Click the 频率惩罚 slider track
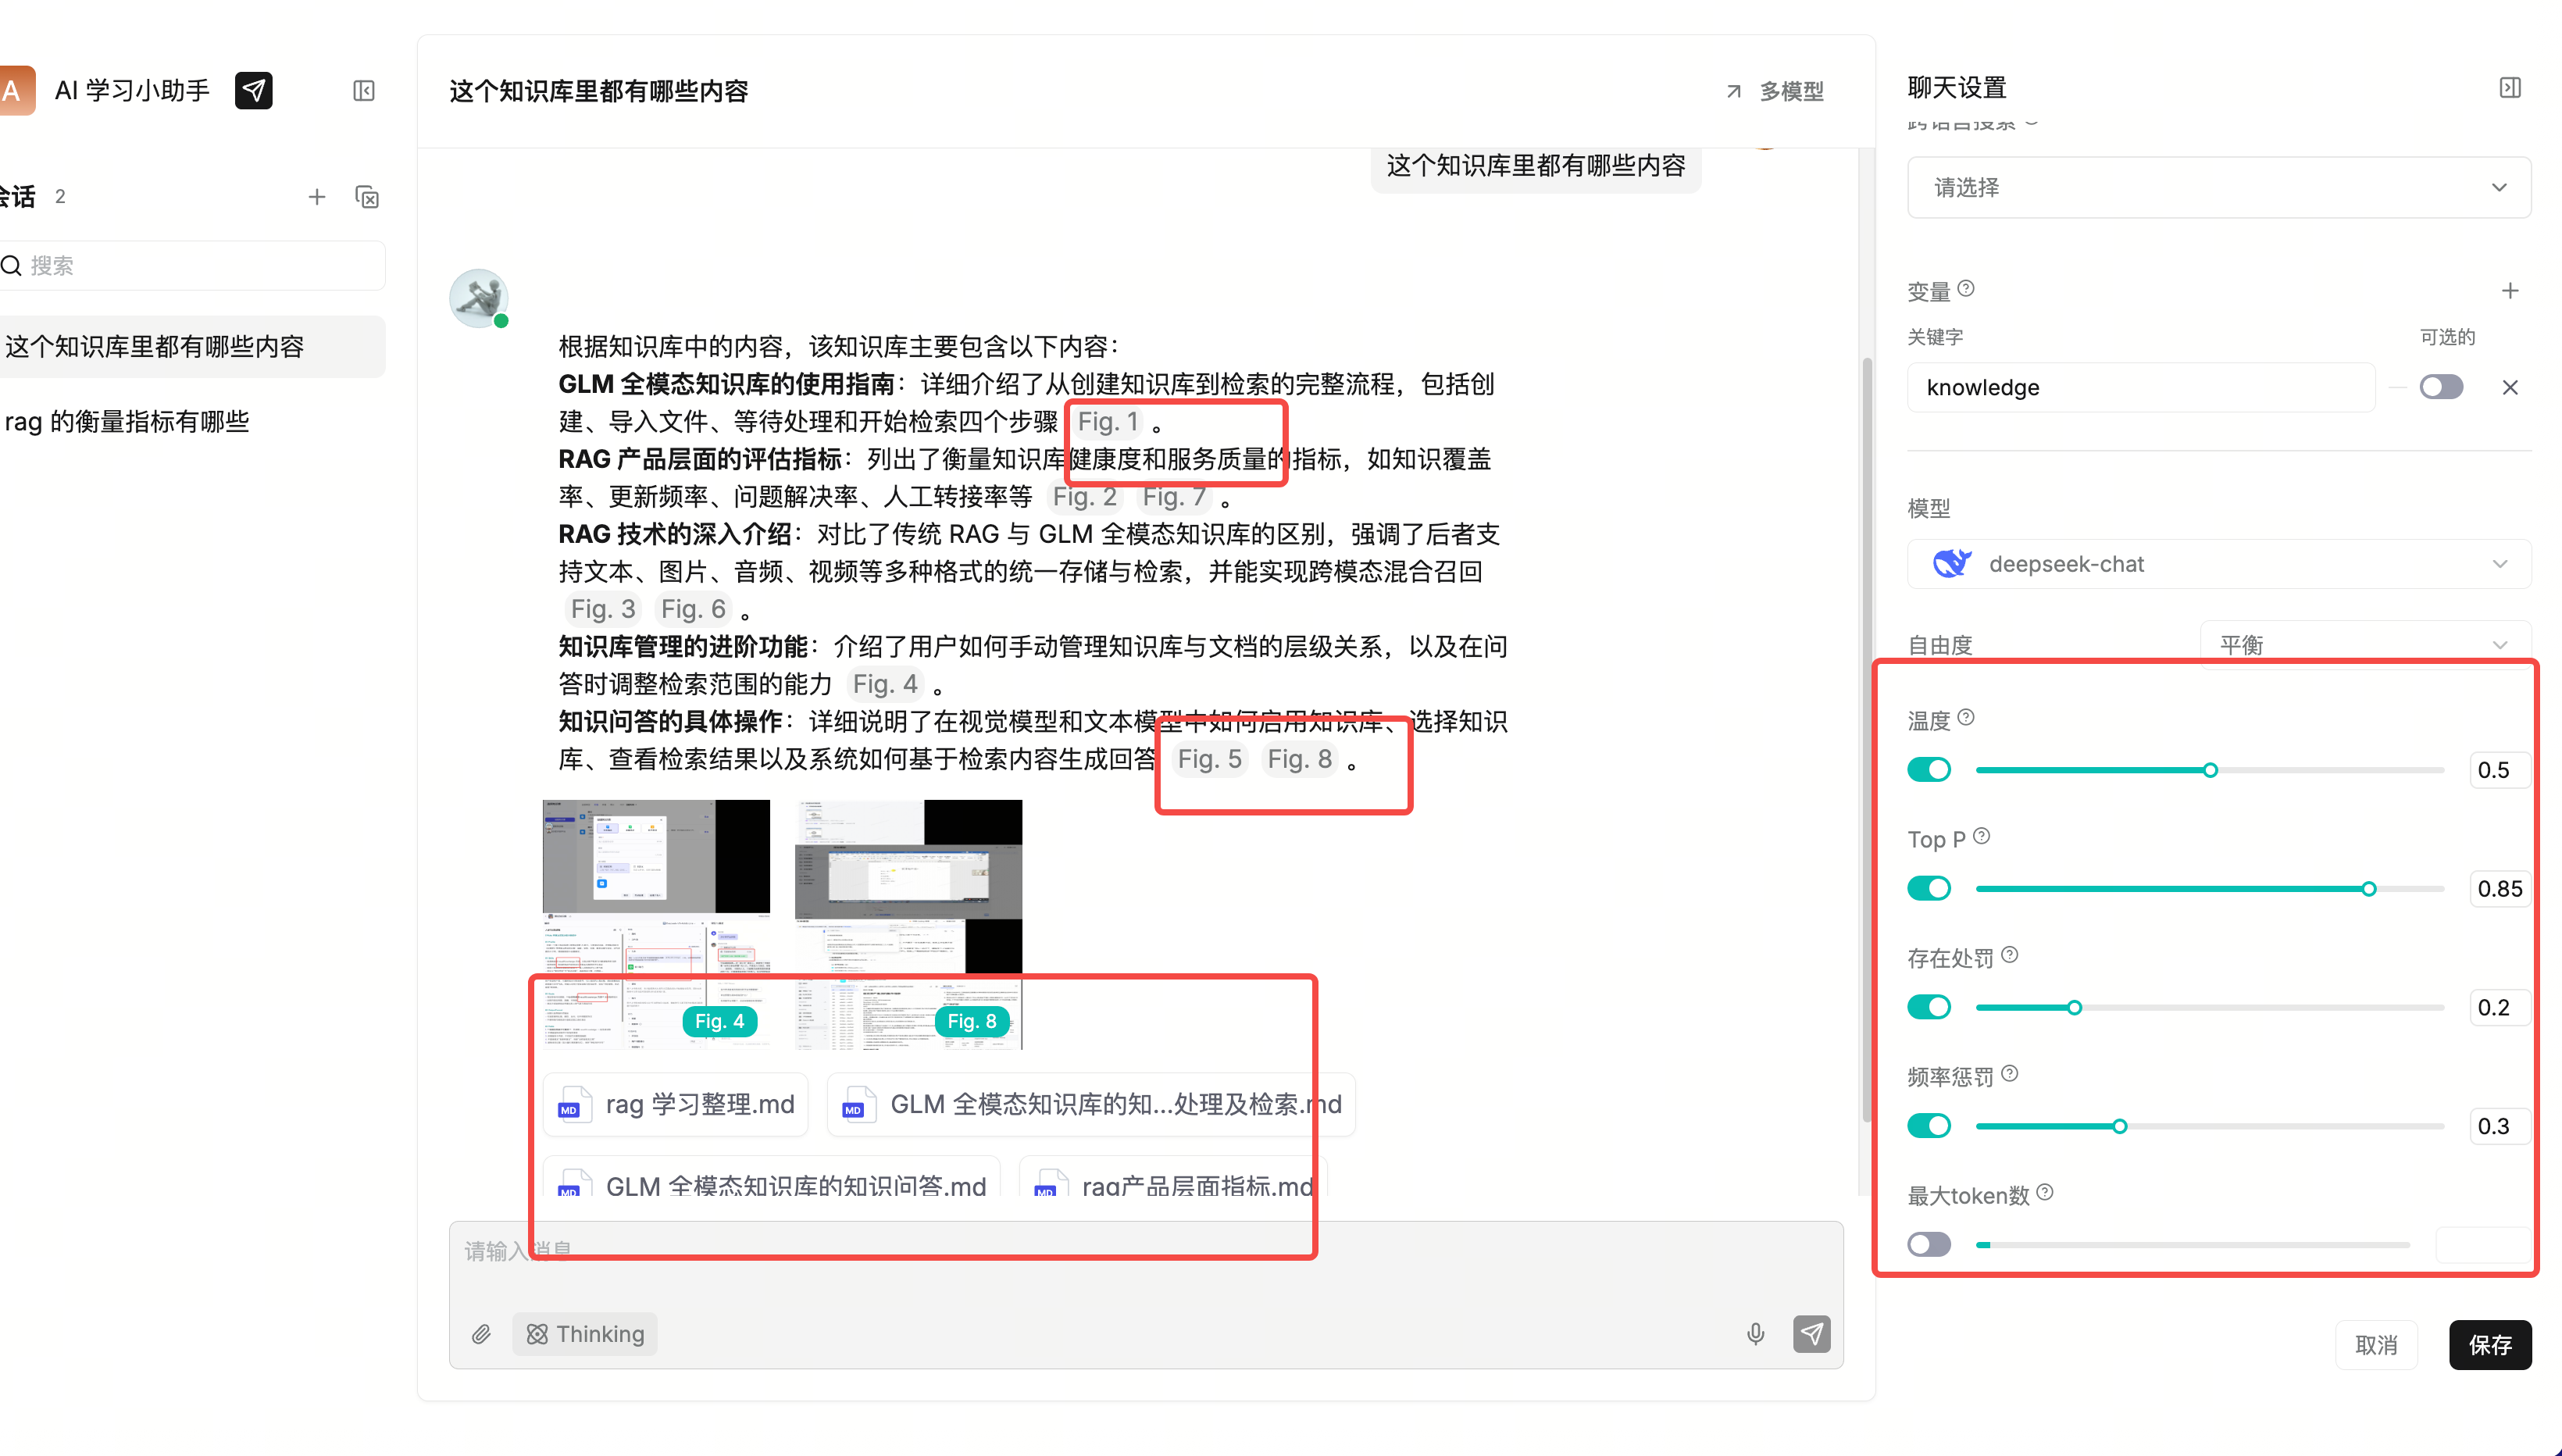 click(x=2210, y=1126)
